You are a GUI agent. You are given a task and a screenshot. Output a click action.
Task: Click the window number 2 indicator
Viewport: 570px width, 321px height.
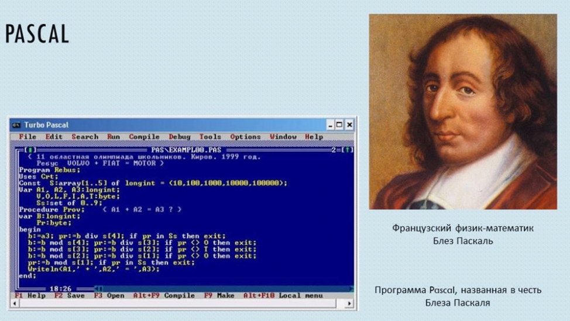(x=334, y=150)
